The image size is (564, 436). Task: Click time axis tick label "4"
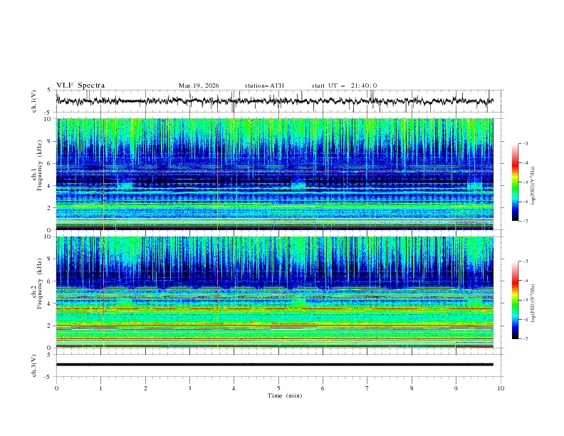point(234,388)
